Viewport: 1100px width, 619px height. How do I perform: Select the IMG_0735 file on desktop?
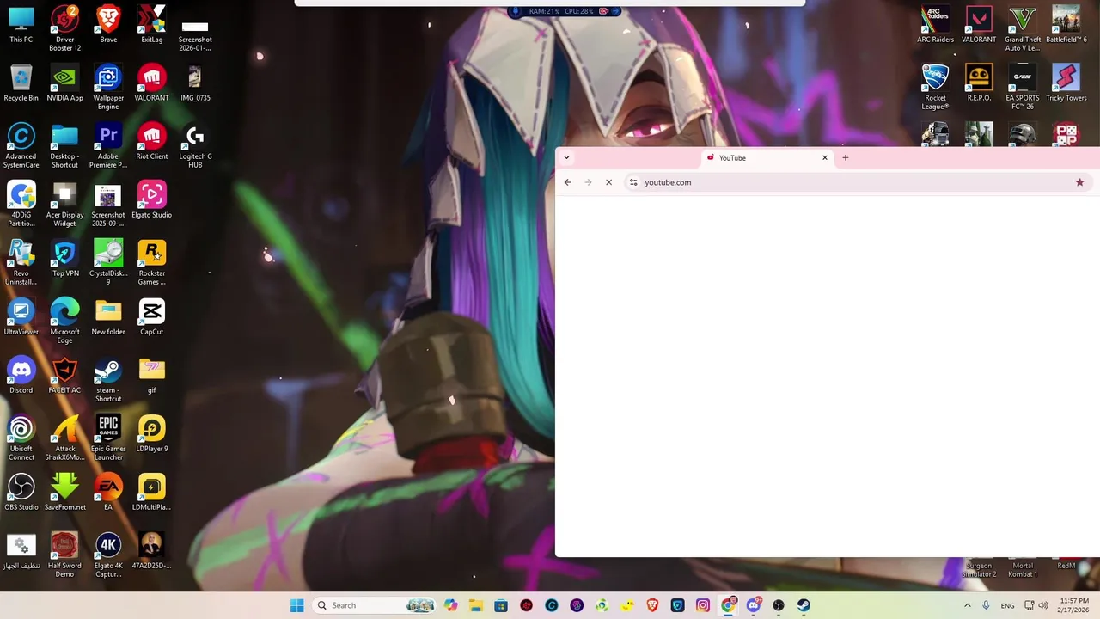195,83
